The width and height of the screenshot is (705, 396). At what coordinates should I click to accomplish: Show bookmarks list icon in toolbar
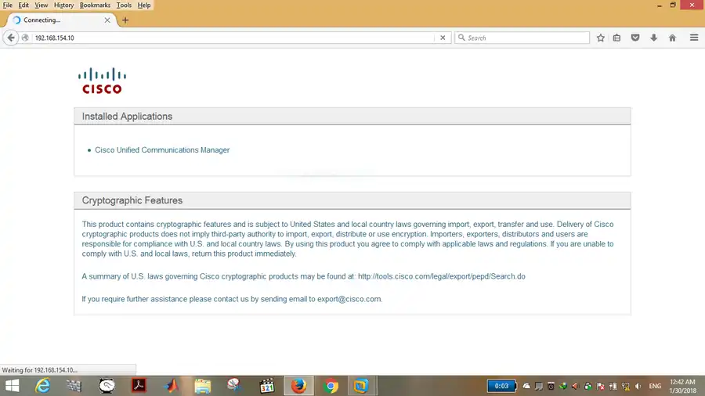[x=616, y=38]
